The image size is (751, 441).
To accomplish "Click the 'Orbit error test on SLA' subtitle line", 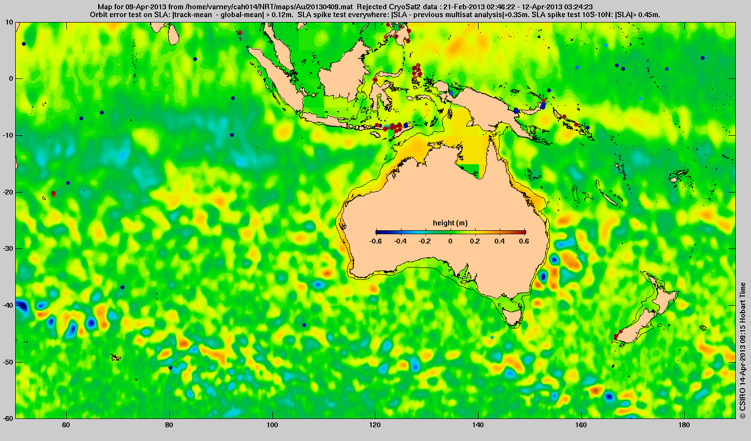I will coord(375,15).
